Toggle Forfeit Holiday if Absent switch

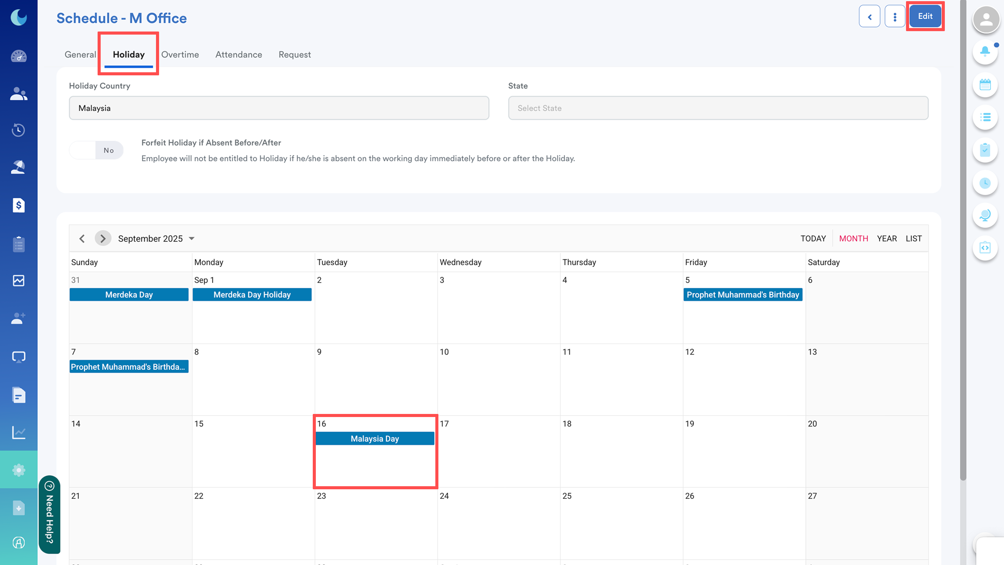[x=96, y=150]
